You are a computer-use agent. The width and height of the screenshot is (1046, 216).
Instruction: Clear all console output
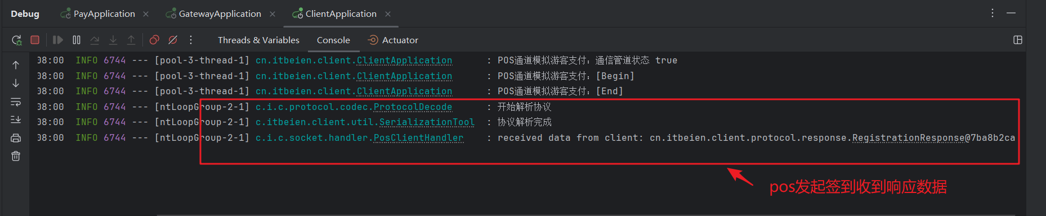pyautogui.click(x=16, y=156)
